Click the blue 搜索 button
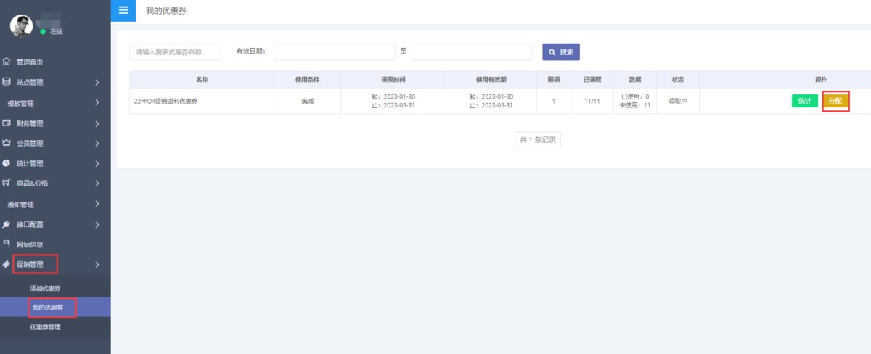This screenshot has width=871, height=354. (x=561, y=52)
